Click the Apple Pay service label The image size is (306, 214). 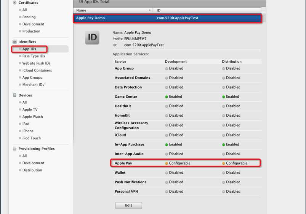(x=123, y=163)
